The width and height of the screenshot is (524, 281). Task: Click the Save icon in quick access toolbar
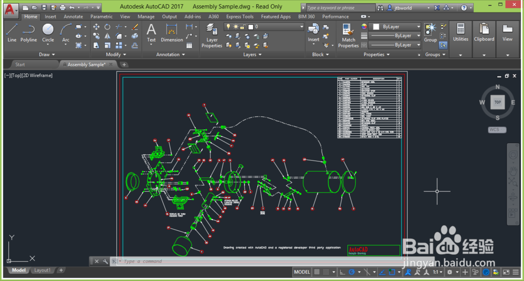[x=44, y=7]
